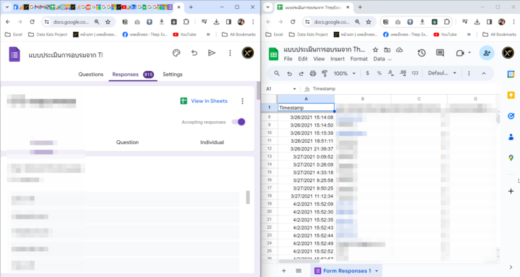
Task: Open the File menu in Sheets
Action: coord(288,59)
